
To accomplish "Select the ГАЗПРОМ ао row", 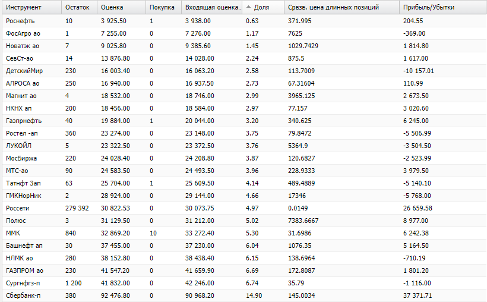I will point(244,270).
